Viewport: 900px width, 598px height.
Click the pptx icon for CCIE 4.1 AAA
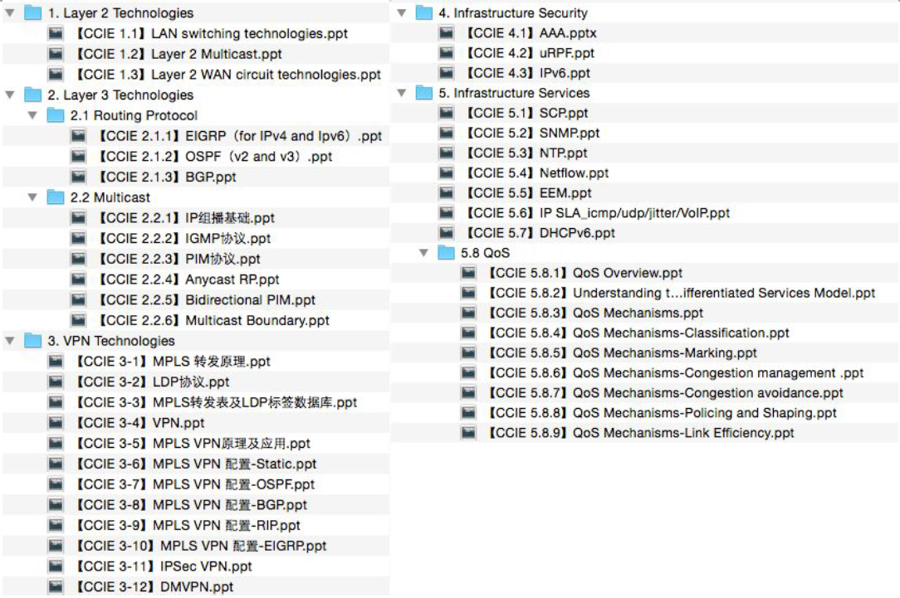click(x=447, y=32)
